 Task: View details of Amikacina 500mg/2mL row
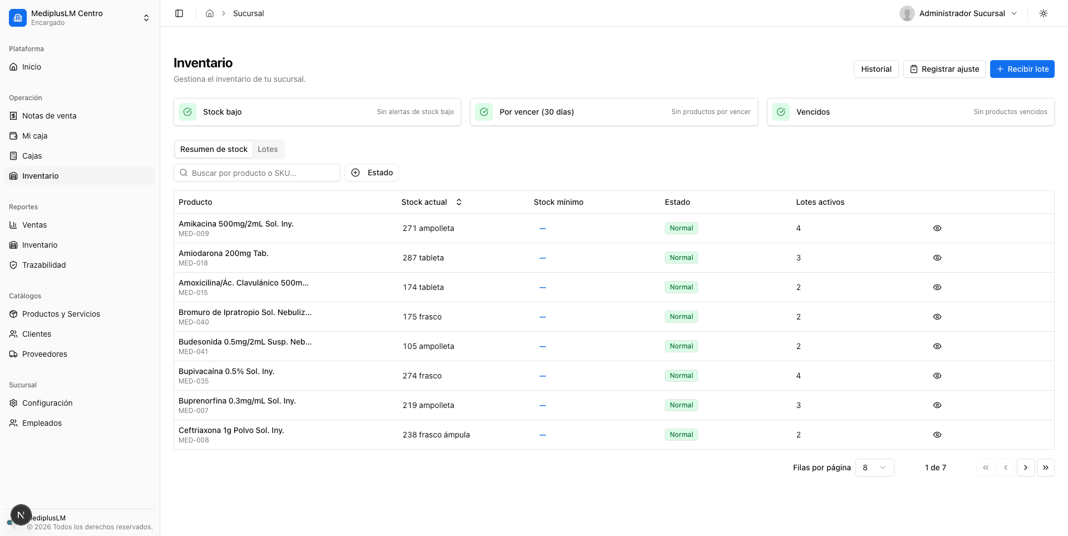[x=937, y=228]
